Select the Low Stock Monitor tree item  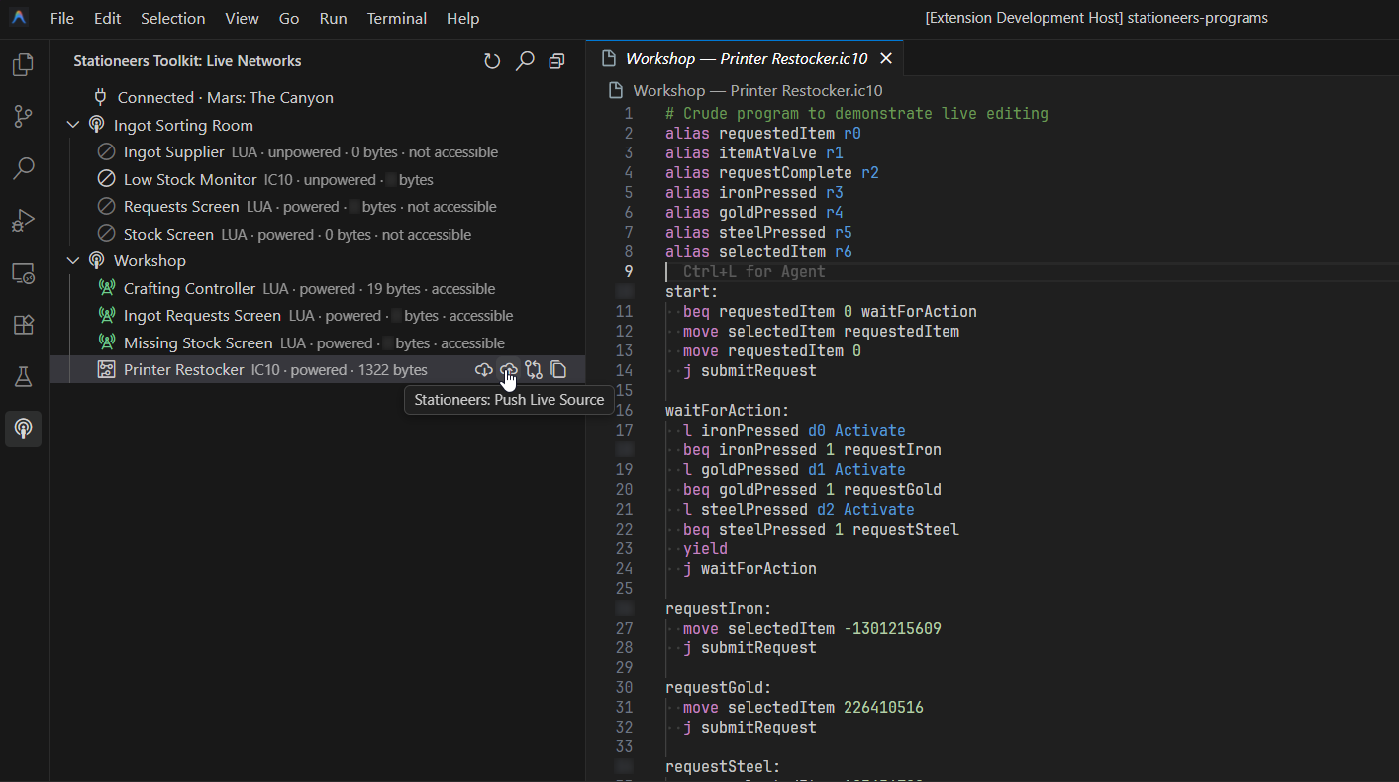tap(317, 179)
